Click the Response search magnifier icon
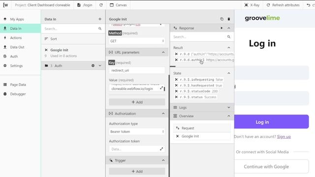This screenshot has height=177, width=315. coord(228,37)
